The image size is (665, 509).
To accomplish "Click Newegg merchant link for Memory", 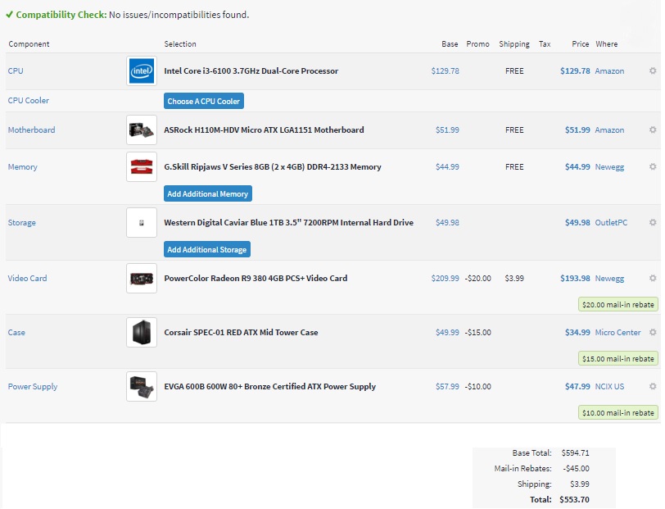I will click(609, 167).
